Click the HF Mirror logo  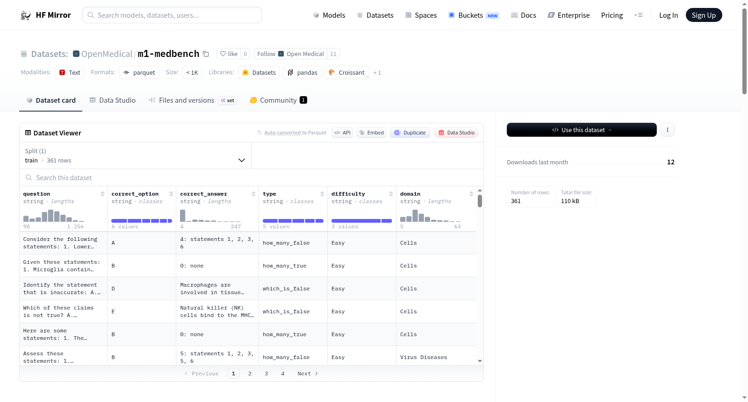pos(46,15)
